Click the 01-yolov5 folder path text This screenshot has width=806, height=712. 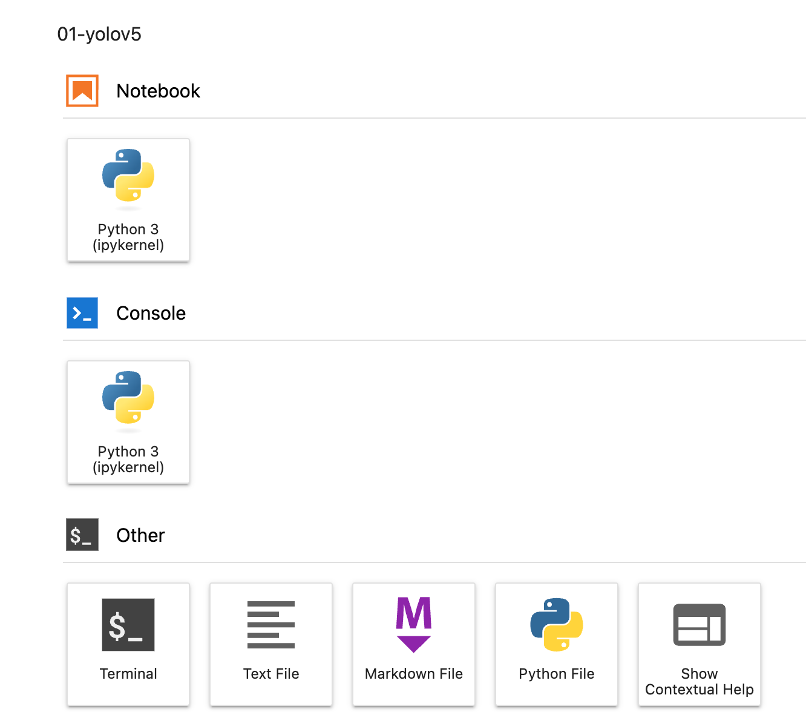point(99,34)
